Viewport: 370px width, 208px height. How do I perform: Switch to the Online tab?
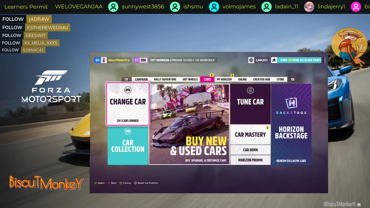(242, 79)
